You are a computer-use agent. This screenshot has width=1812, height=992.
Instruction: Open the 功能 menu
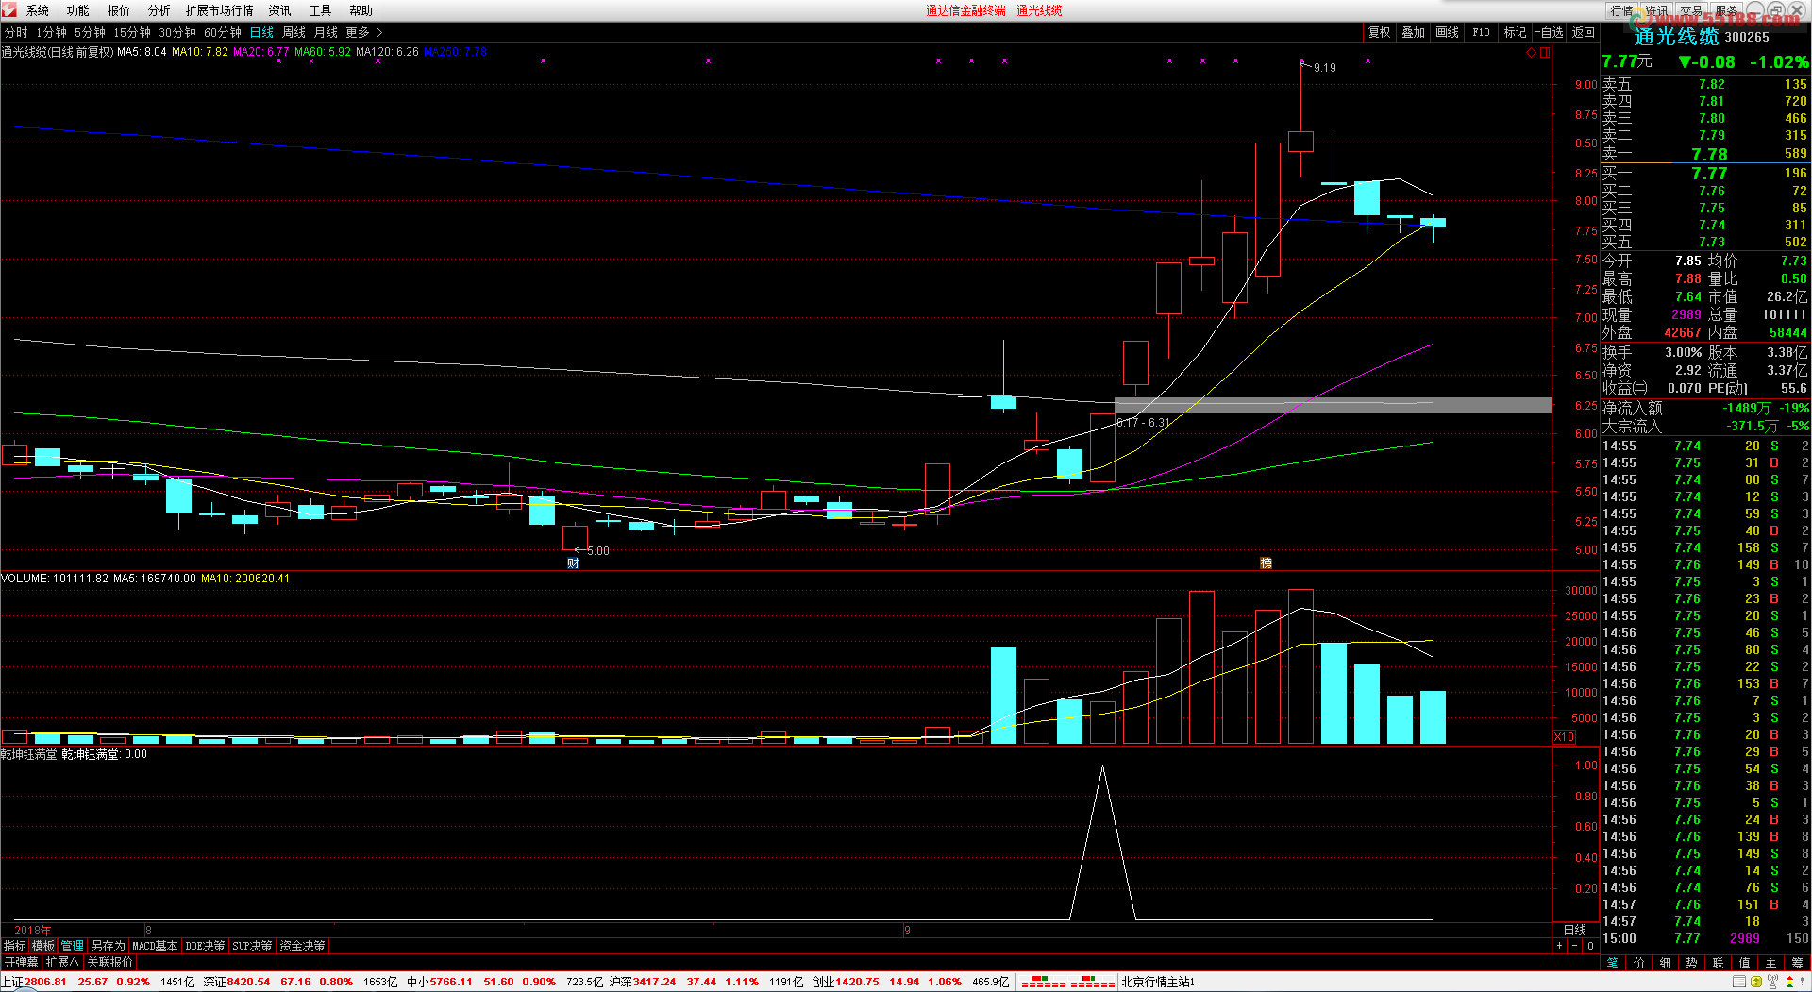point(78,10)
